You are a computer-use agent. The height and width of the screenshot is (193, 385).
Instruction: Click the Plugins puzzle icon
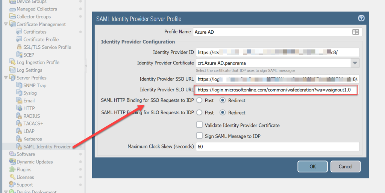point(12,169)
